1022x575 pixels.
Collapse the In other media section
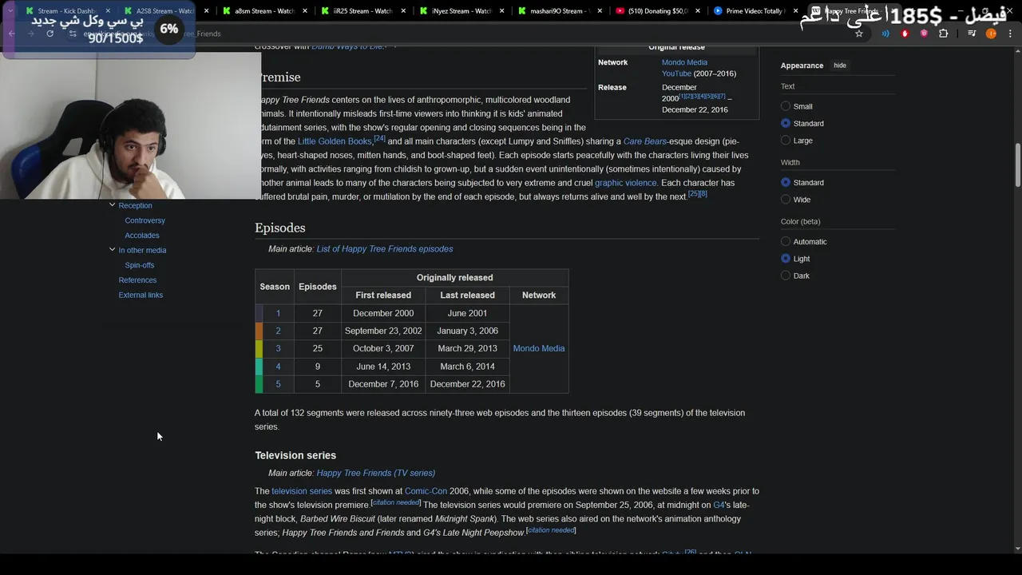[112, 250]
